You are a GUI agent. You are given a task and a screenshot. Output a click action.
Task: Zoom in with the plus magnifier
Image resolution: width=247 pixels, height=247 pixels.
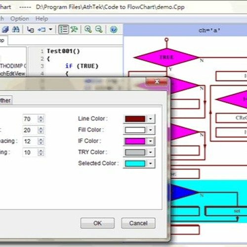(x=88, y=30)
